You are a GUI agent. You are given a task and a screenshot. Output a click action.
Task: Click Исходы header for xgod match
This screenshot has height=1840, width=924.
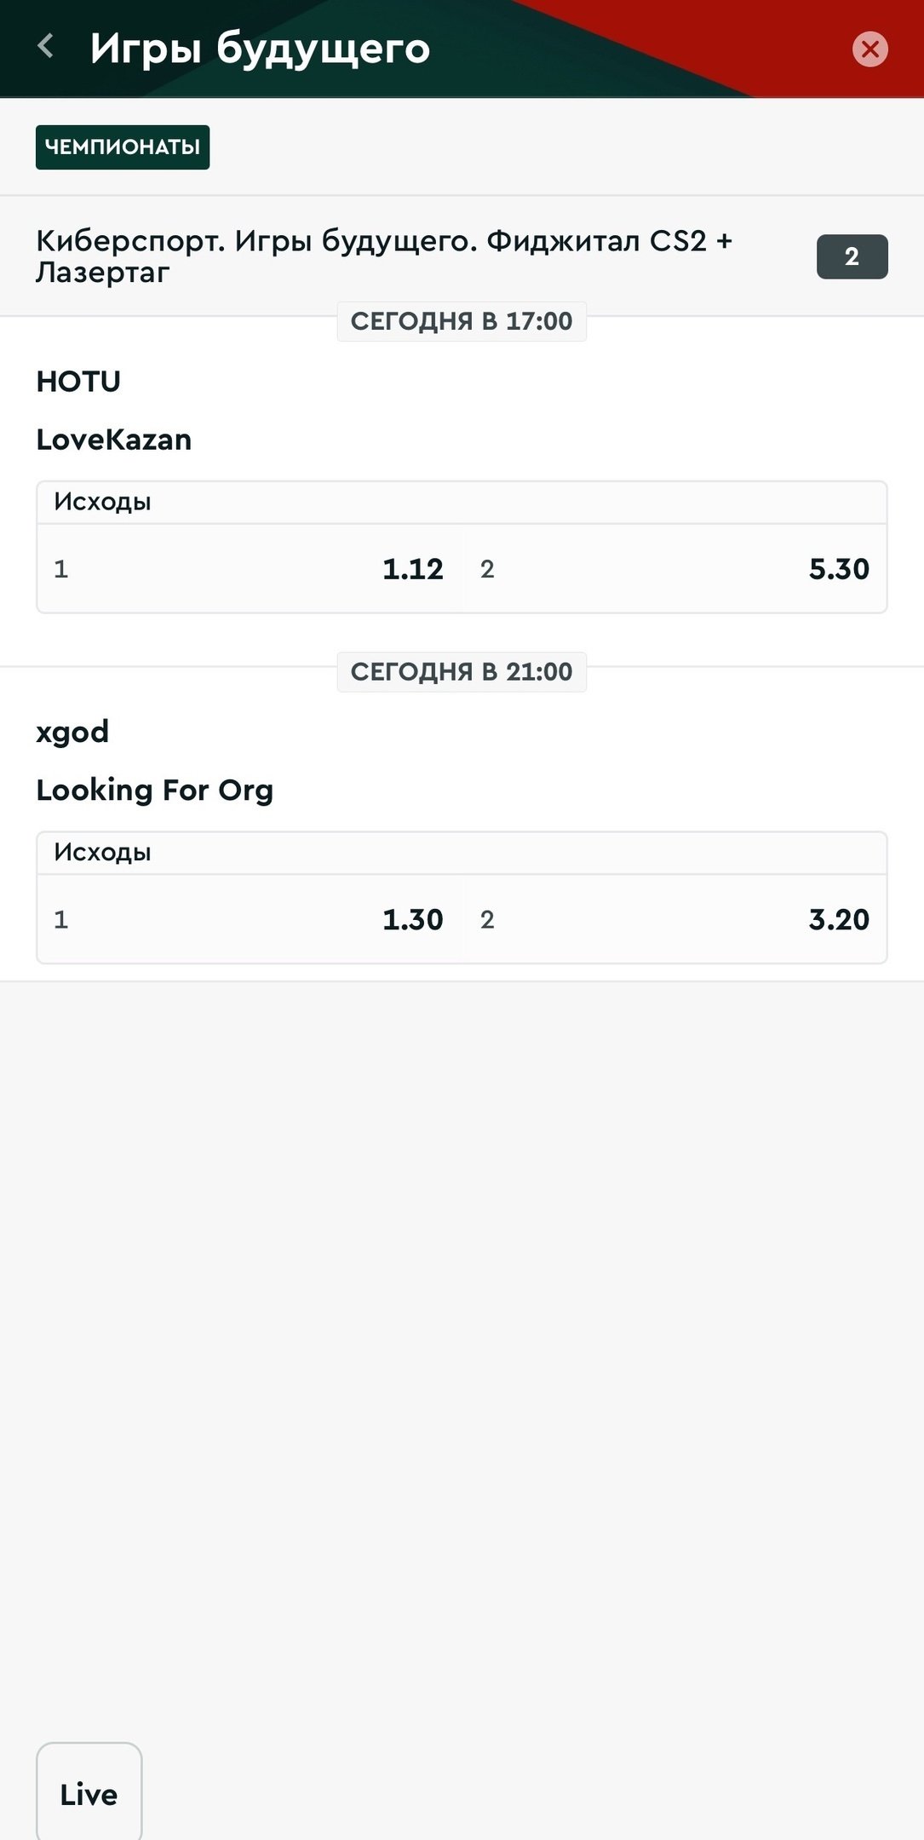102,853
